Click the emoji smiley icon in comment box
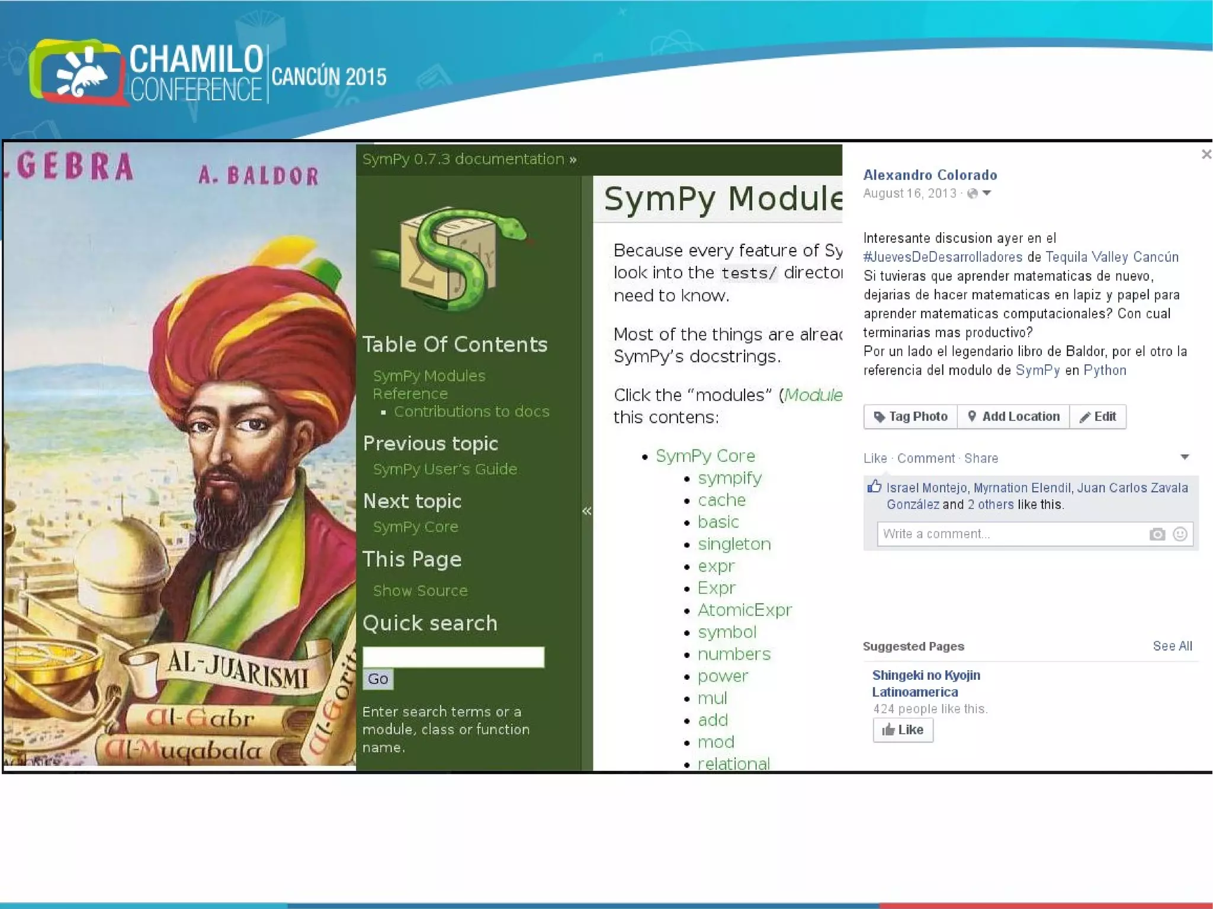Screen dimensions: 1213x909 pyautogui.click(x=1180, y=534)
